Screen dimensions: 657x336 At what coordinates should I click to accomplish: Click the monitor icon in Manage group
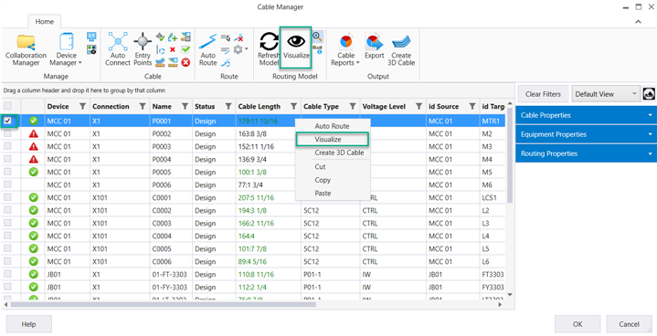point(91,37)
